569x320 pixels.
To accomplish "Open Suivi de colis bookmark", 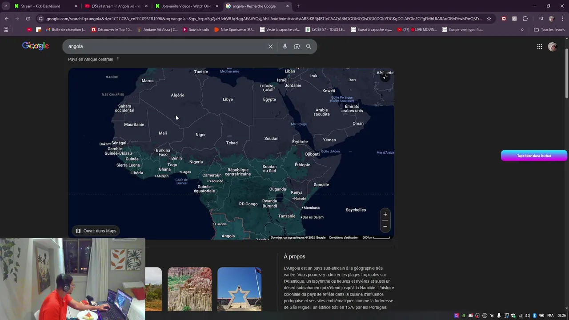I will pyautogui.click(x=196, y=29).
